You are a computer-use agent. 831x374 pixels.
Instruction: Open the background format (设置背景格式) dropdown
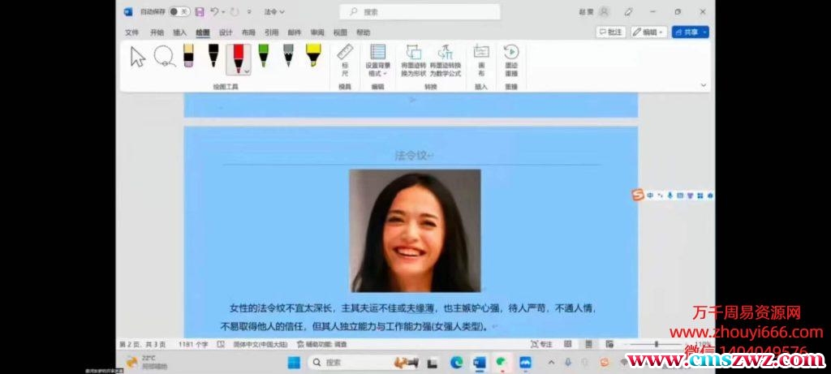[377, 61]
